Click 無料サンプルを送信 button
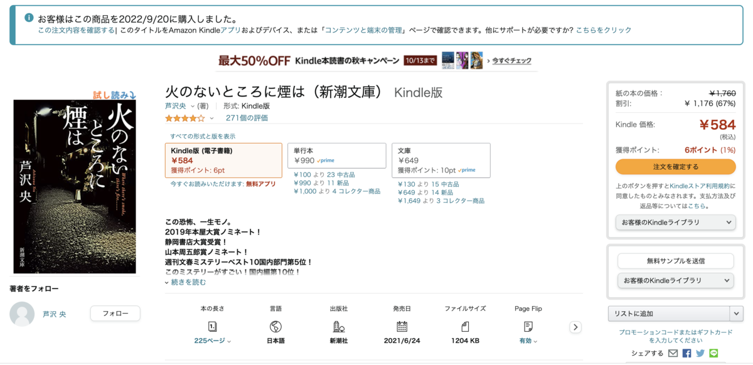 (675, 261)
